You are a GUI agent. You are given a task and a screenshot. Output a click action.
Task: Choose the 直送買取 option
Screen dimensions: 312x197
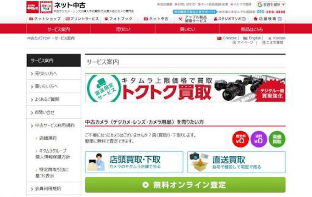tap(236, 162)
